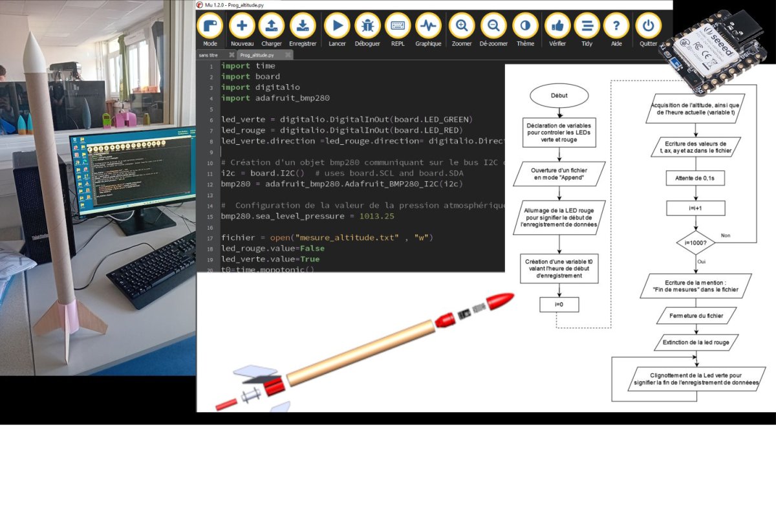The image size is (776, 513).
Task: Run the program with Lancer
Action: click(337, 27)
